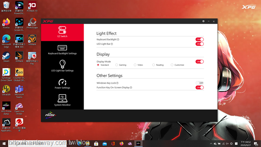Image resolution: width=261 pixels, height=147 pixels.
Task: Open Keyboard Backlight Settings section
Action: coord(62,50)
